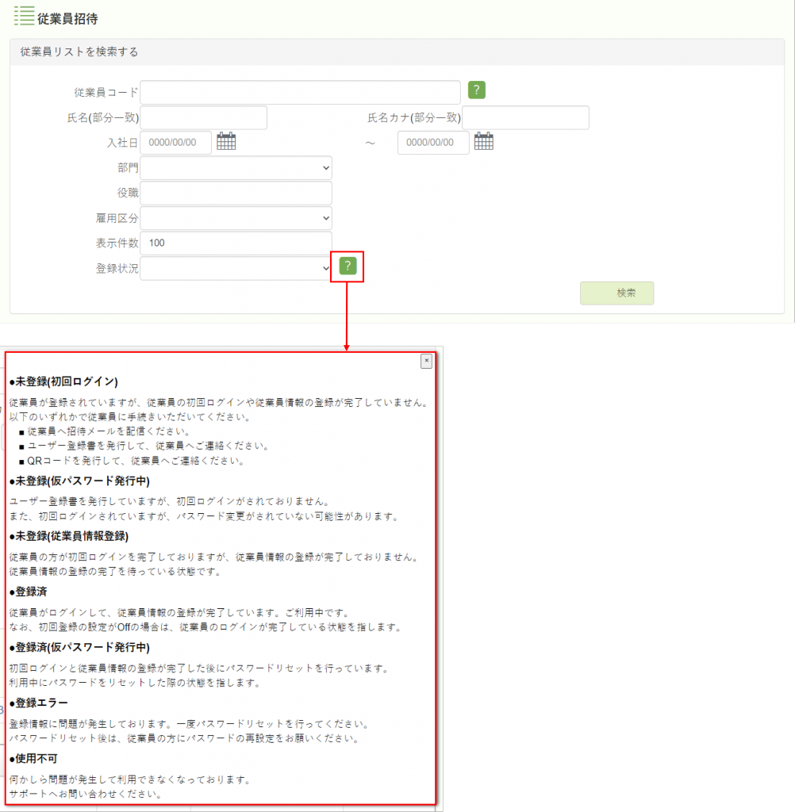This screenshot has height=812, width=795.
Task: Click the ●未登録(仮パスワード発行中) heading
Action: pos(80,481)
